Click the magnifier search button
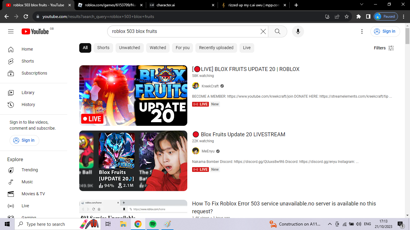Image resolution: width=410 pixels, height=230 pixels. (x=277, y=31)
